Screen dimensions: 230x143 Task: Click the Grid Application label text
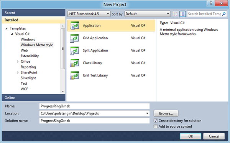(95, 38)
